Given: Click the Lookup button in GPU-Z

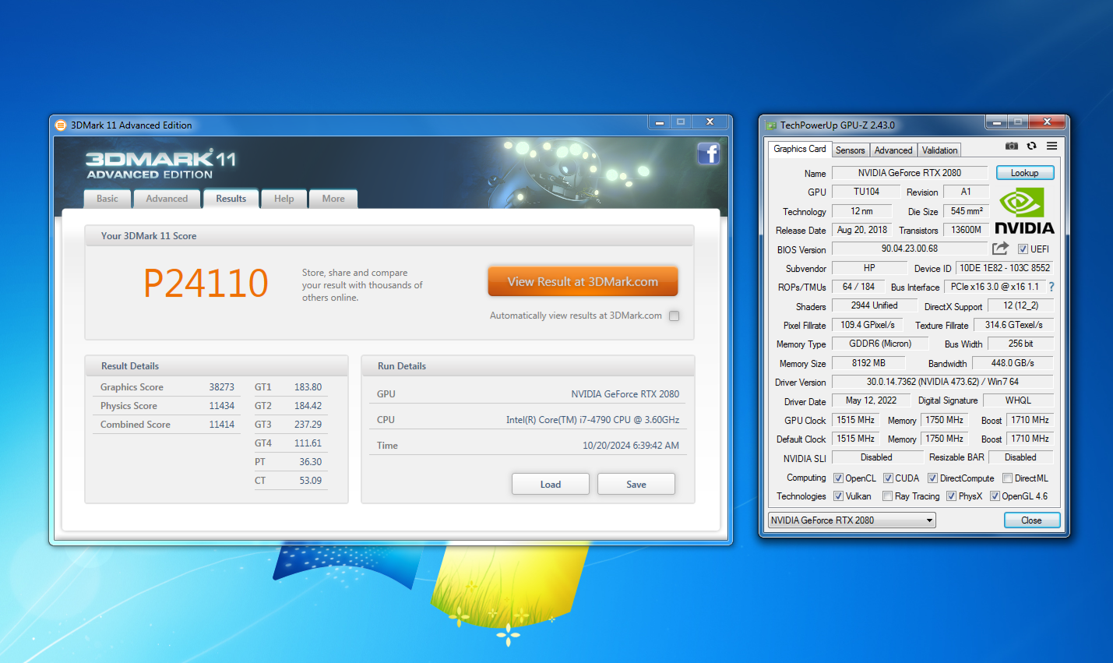Looking at the screenshot, I should [1025, 173].
